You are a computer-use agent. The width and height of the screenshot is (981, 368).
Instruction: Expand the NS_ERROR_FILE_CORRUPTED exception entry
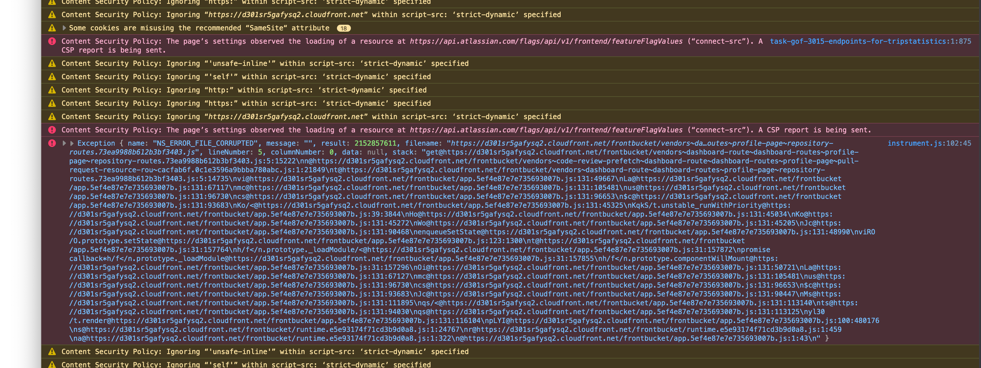[x=64, y=143]
